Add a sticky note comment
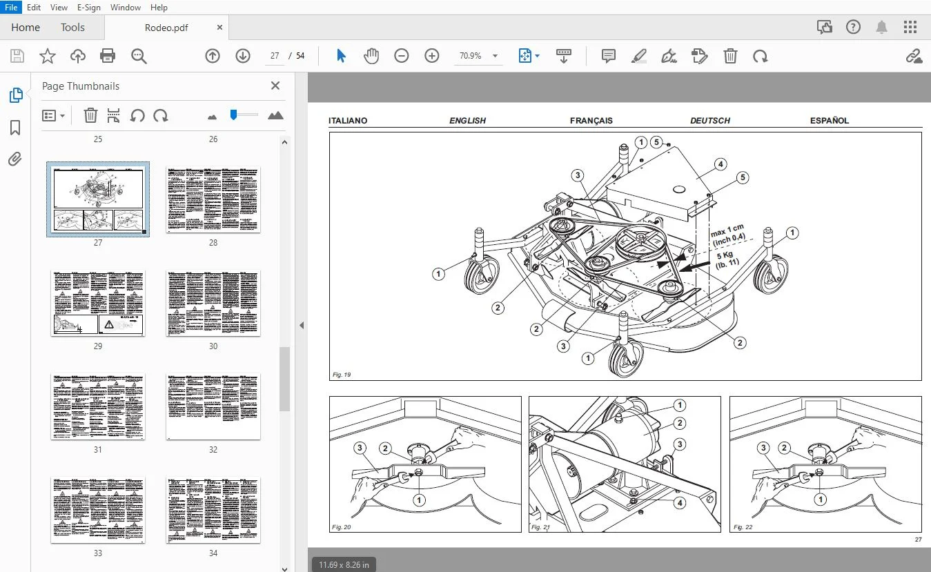The height and width of the screenshot is (572, 931). pos(608,56)
